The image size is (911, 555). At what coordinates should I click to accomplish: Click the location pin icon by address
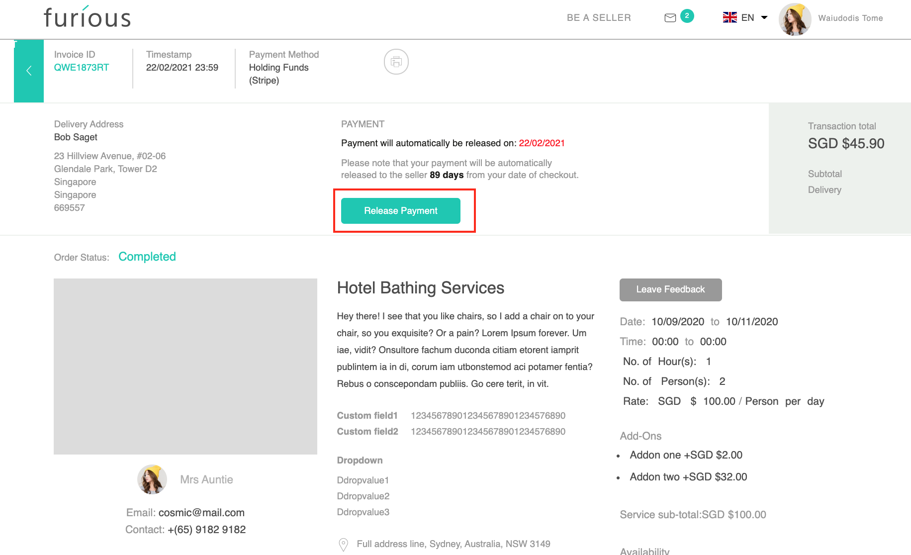[x=343, y=544]
